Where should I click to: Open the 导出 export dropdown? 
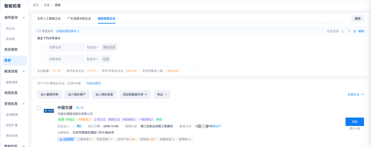click(162, 94)
